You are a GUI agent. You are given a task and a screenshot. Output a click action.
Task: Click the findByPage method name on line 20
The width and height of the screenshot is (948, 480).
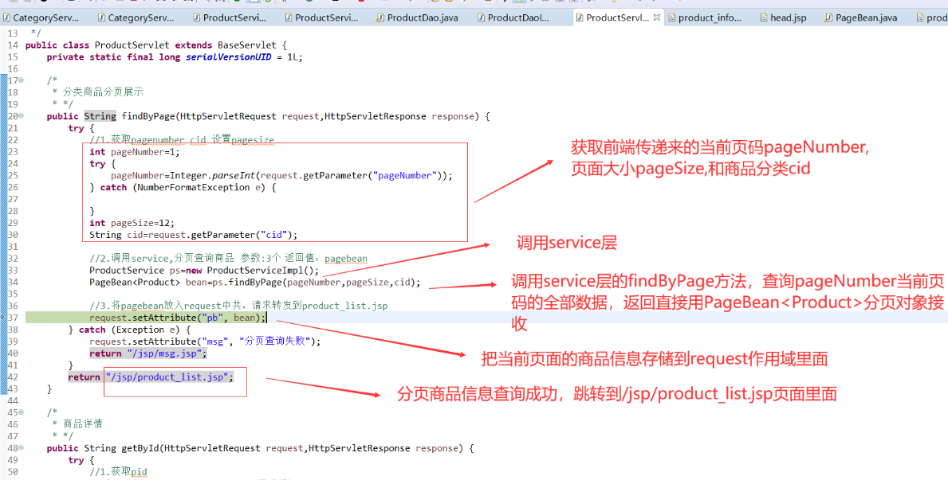tap(148, 116)
